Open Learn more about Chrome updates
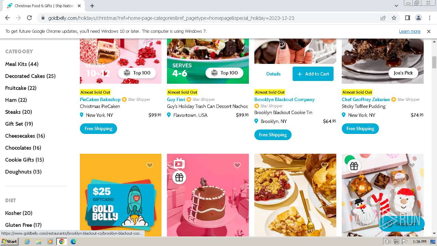The image size is (437, 246). pos(410,31)
